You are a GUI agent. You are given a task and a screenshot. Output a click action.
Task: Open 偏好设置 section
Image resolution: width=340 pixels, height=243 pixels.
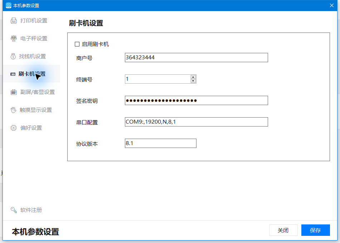coord(31,128)
